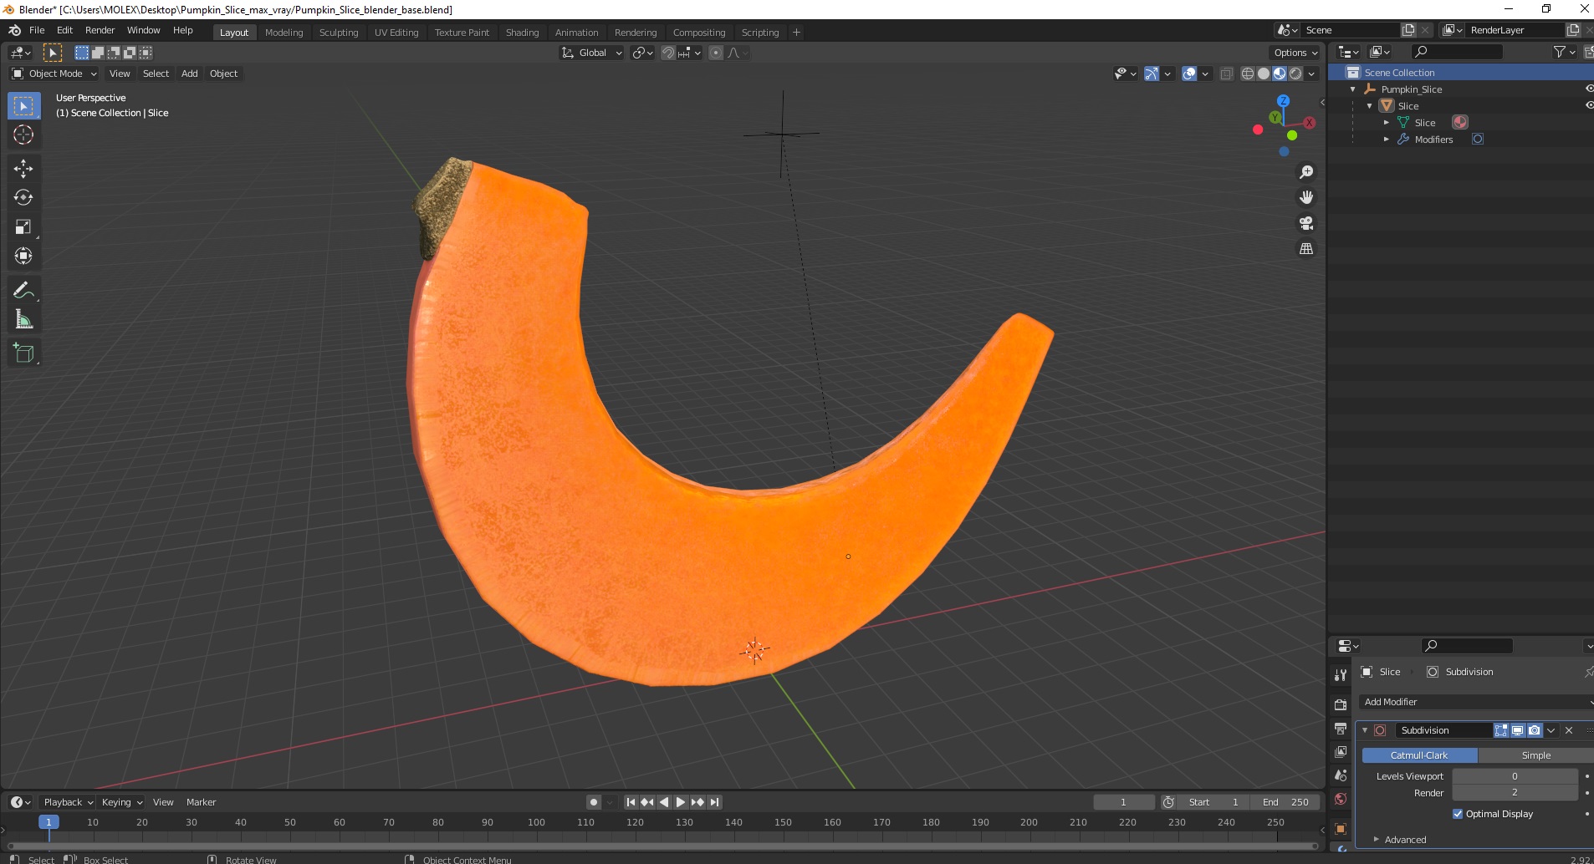Screen dimensions: 1594x864
Task: Open the File menu
Action: (37, 30)
